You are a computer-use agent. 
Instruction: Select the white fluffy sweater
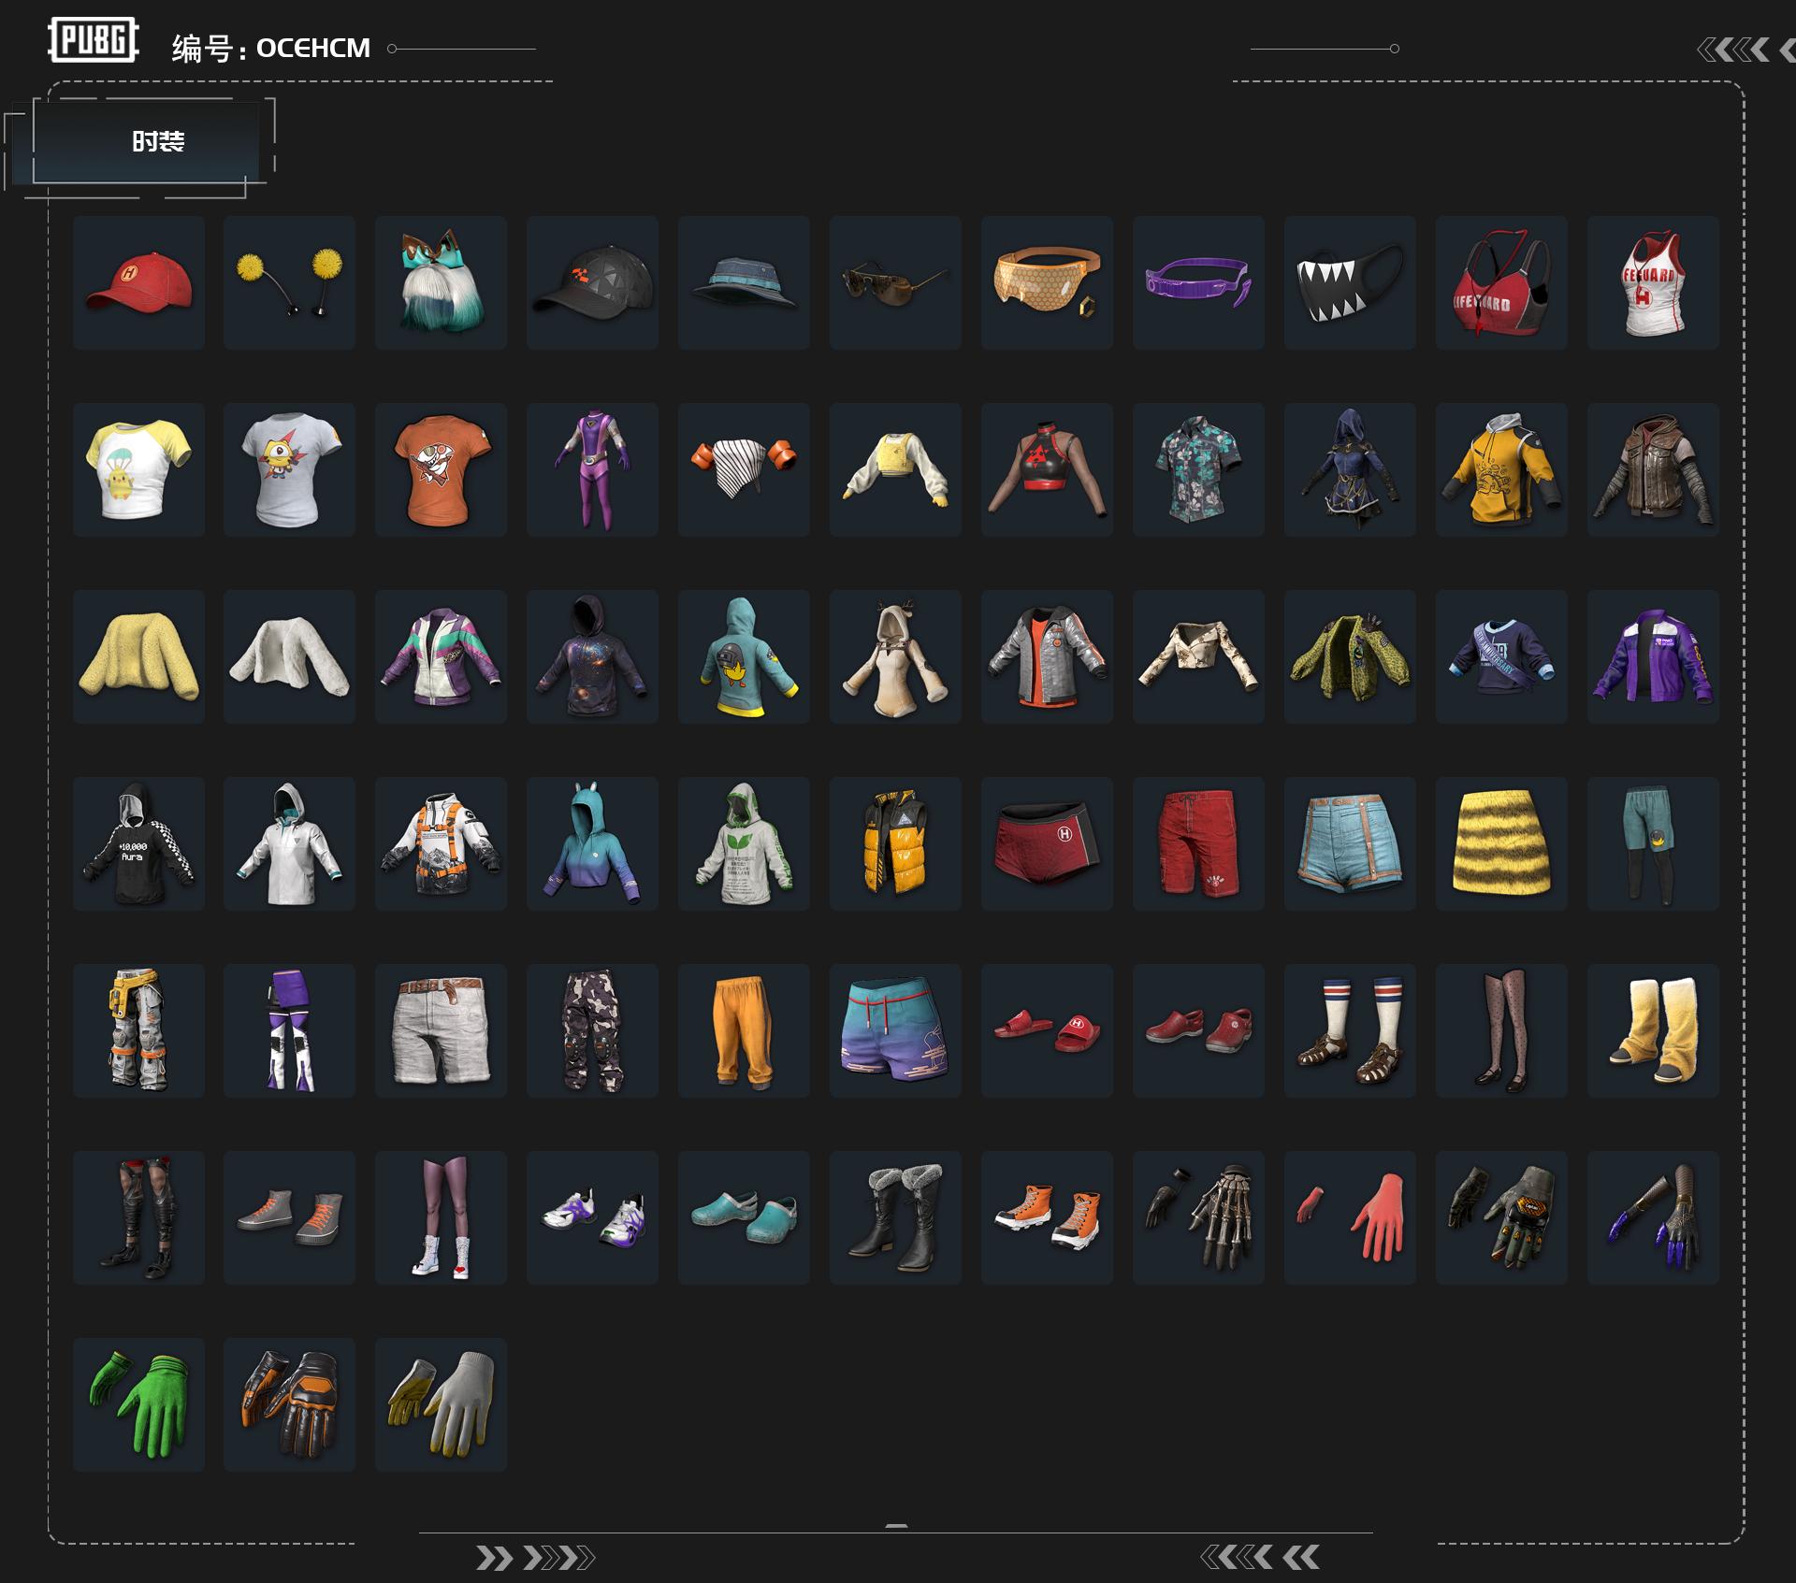click(x=289, y=656)
